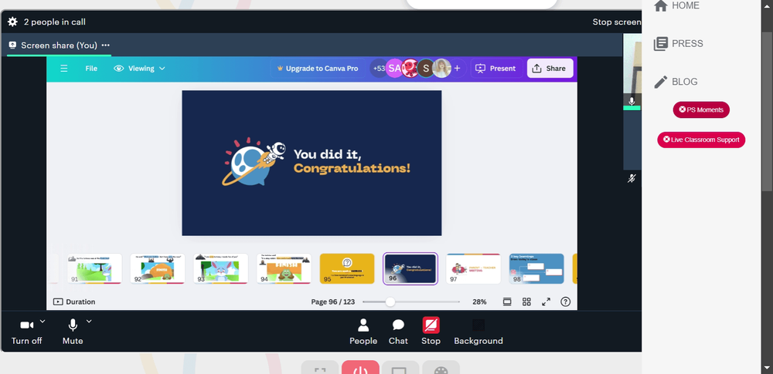773x374 pixels.
Task: Click the Page 96 / 123 indicator
Action: [x=332, y=302]
